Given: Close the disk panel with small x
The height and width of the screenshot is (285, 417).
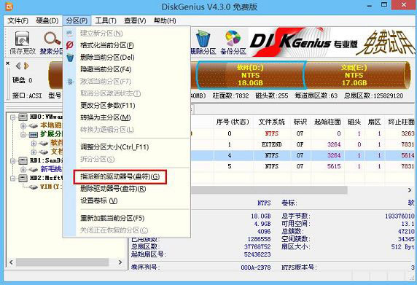Looking at the screenshot, I should point(7,63).
